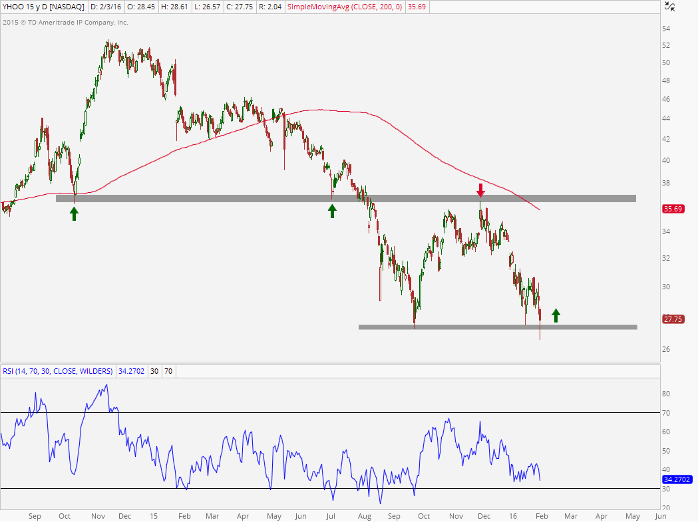
Task: Open the RSI (14, 70, 30, CLOSE, WILDERS) study label
Action: [x=57, y=371]
